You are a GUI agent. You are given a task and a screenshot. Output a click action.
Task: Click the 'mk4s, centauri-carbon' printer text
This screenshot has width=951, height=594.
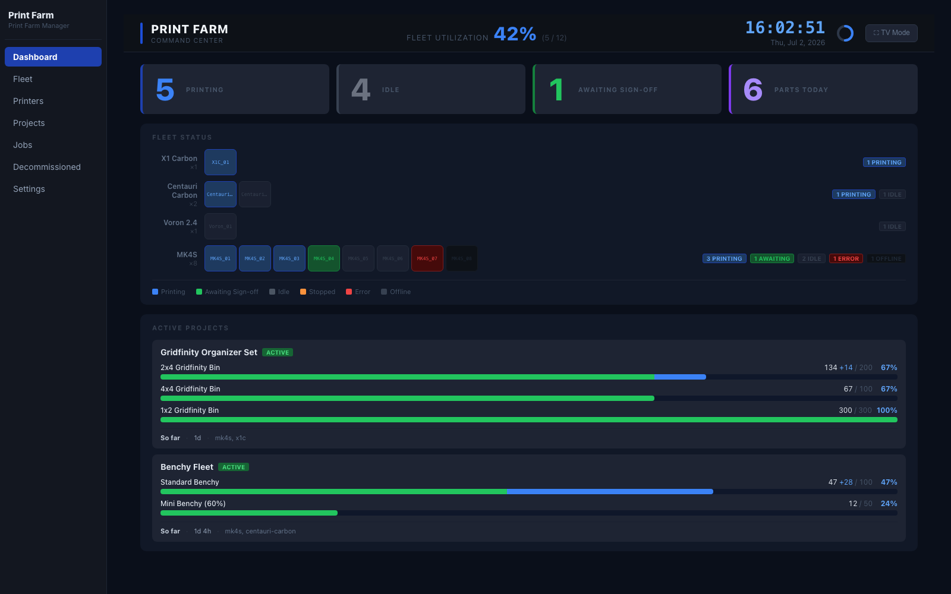click(x=260, y=532)
